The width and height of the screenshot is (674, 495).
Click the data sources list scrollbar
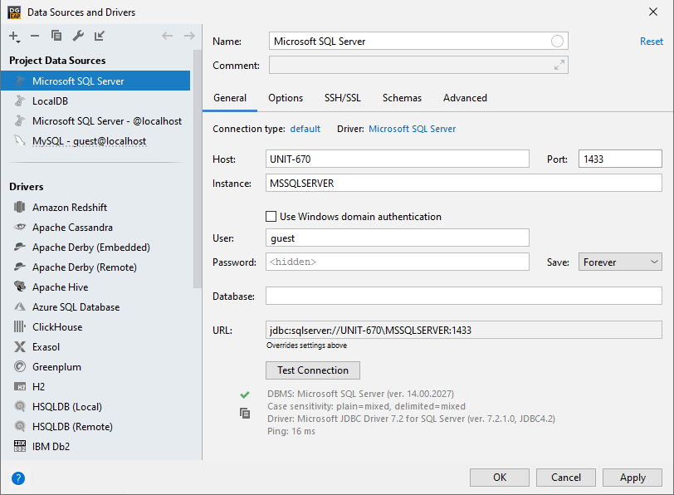[x=198, y=169]
